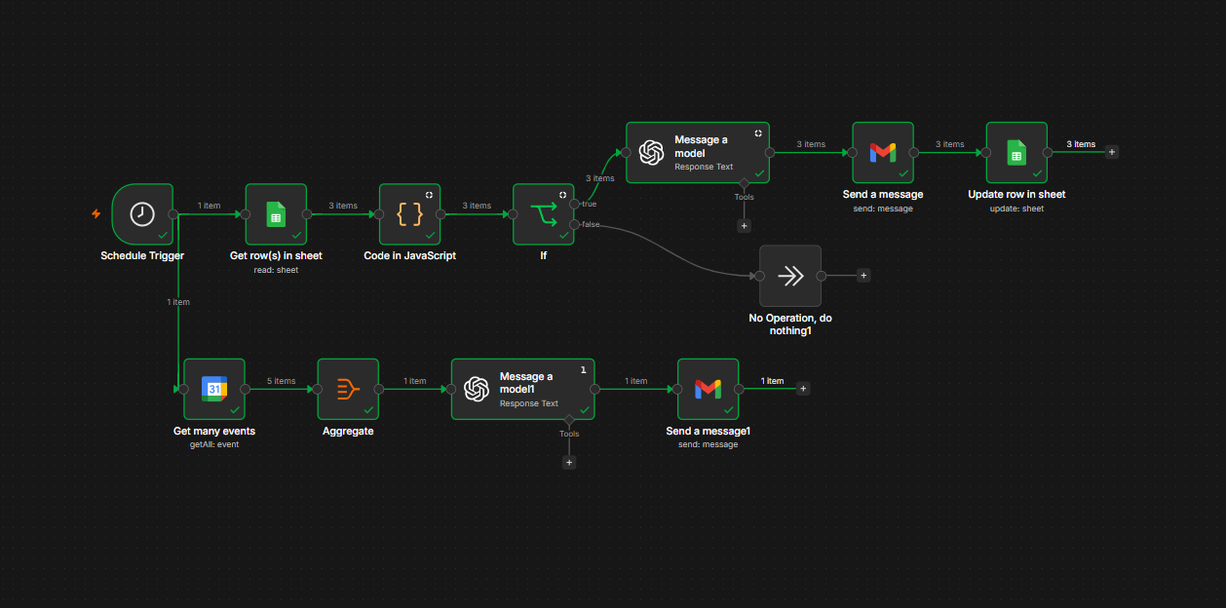Open the Get row(s) in sheet node
The height and width of the screenshot is (608, 1226).
(276, 214)
